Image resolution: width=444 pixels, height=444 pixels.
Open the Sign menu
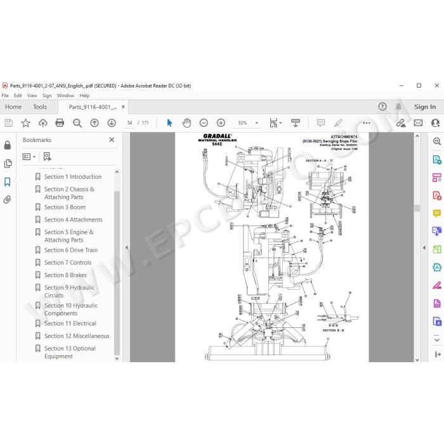[47, 95]
